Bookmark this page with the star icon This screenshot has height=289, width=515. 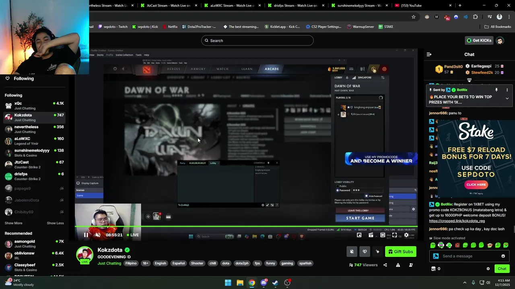[413, 17]
